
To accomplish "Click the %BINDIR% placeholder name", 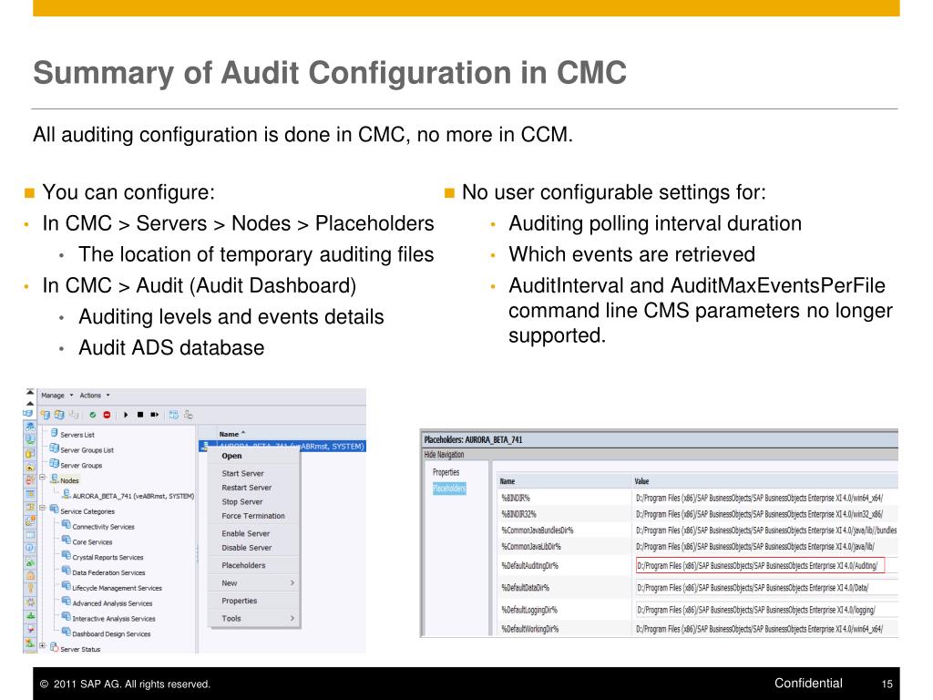I will pyautogui.click(x=516, y=499).
